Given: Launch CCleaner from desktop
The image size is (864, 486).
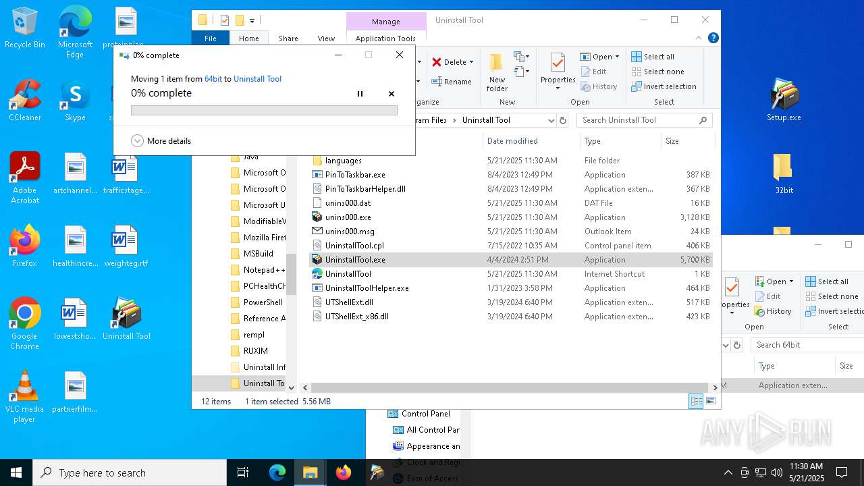Looking at the screenshot, I should tap(25, 101).
